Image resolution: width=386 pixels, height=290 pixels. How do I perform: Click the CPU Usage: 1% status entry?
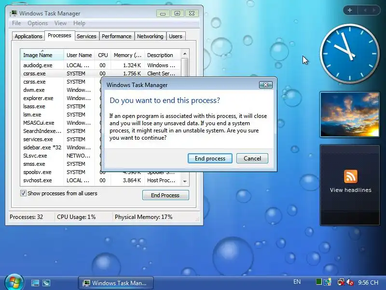76,217
